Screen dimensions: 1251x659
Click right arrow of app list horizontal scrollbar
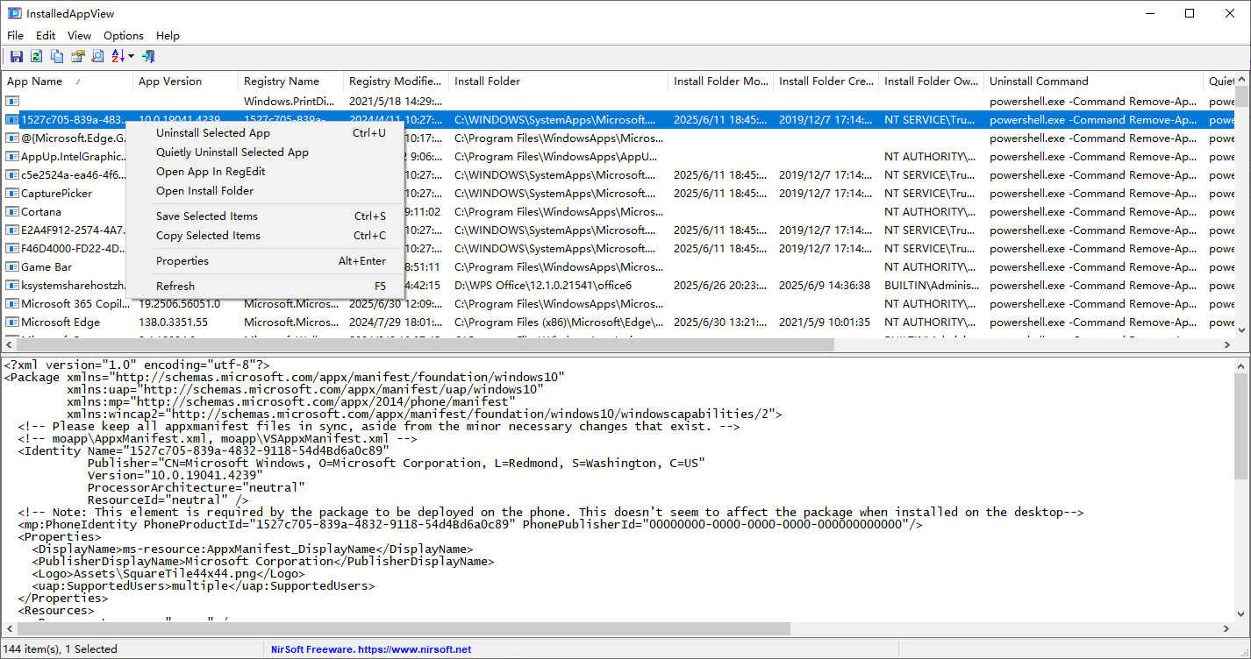pyautogui.click(x=1227, y=345)
